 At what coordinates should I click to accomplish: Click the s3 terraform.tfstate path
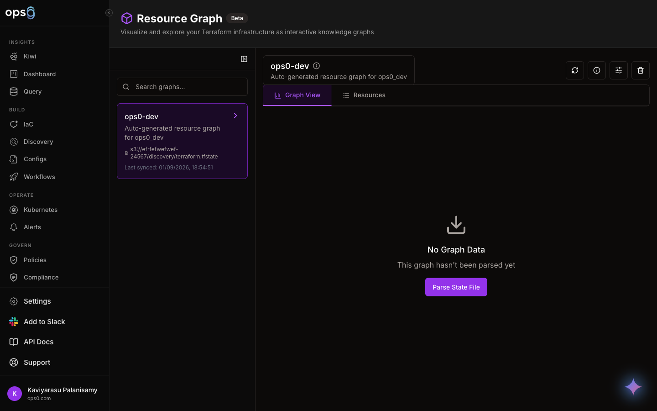174,153
